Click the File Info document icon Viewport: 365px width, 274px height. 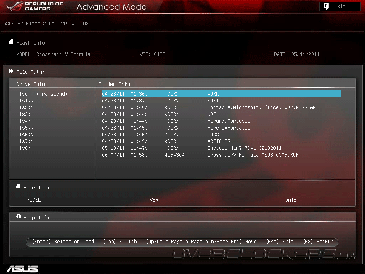[18, 186]
